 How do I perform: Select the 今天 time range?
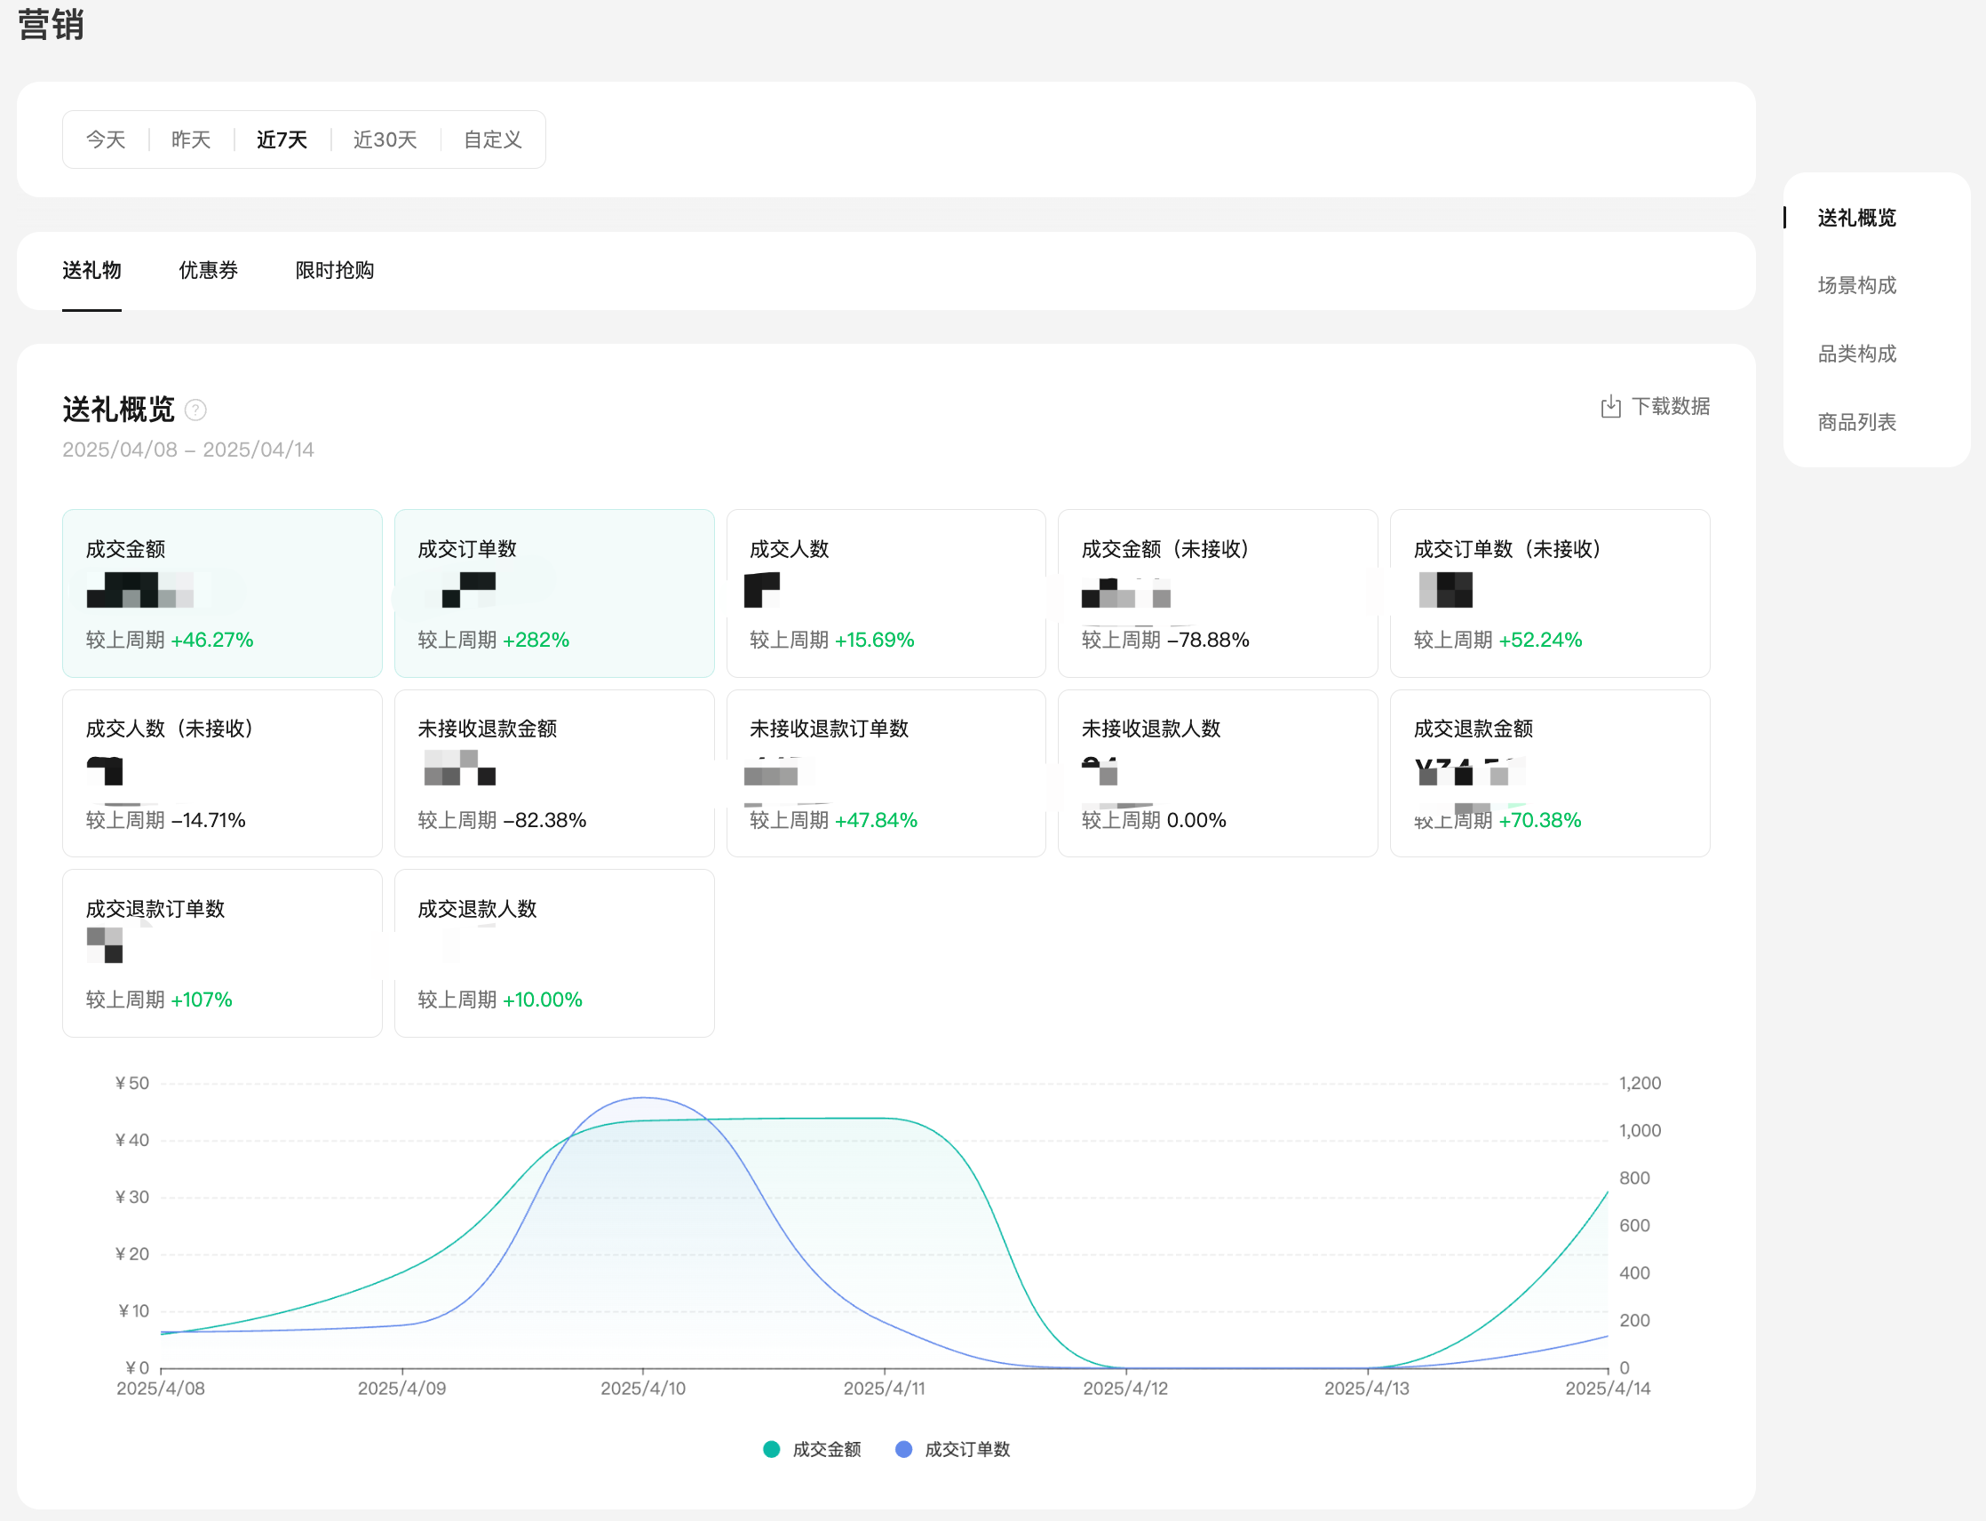[106, 139]
